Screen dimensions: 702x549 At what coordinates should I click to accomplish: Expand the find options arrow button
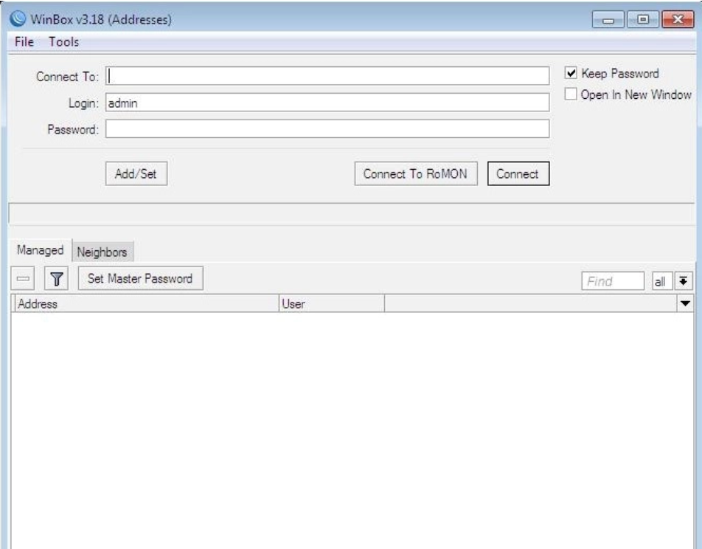click(684, 280)
